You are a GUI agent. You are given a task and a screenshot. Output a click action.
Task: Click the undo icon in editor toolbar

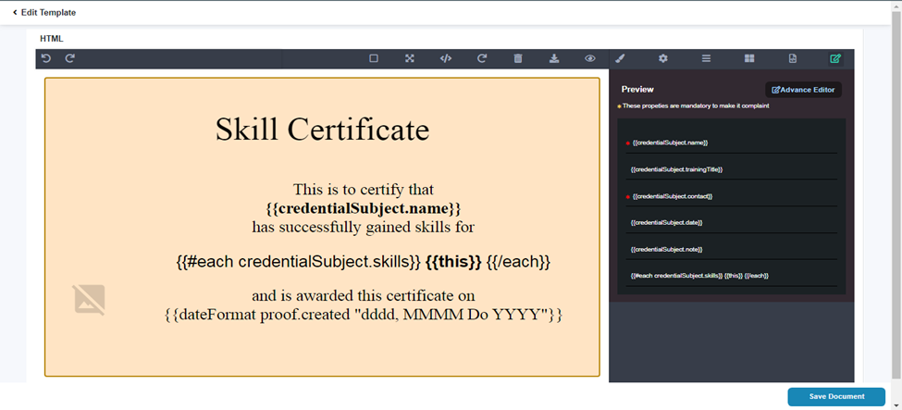coord(46,58)
